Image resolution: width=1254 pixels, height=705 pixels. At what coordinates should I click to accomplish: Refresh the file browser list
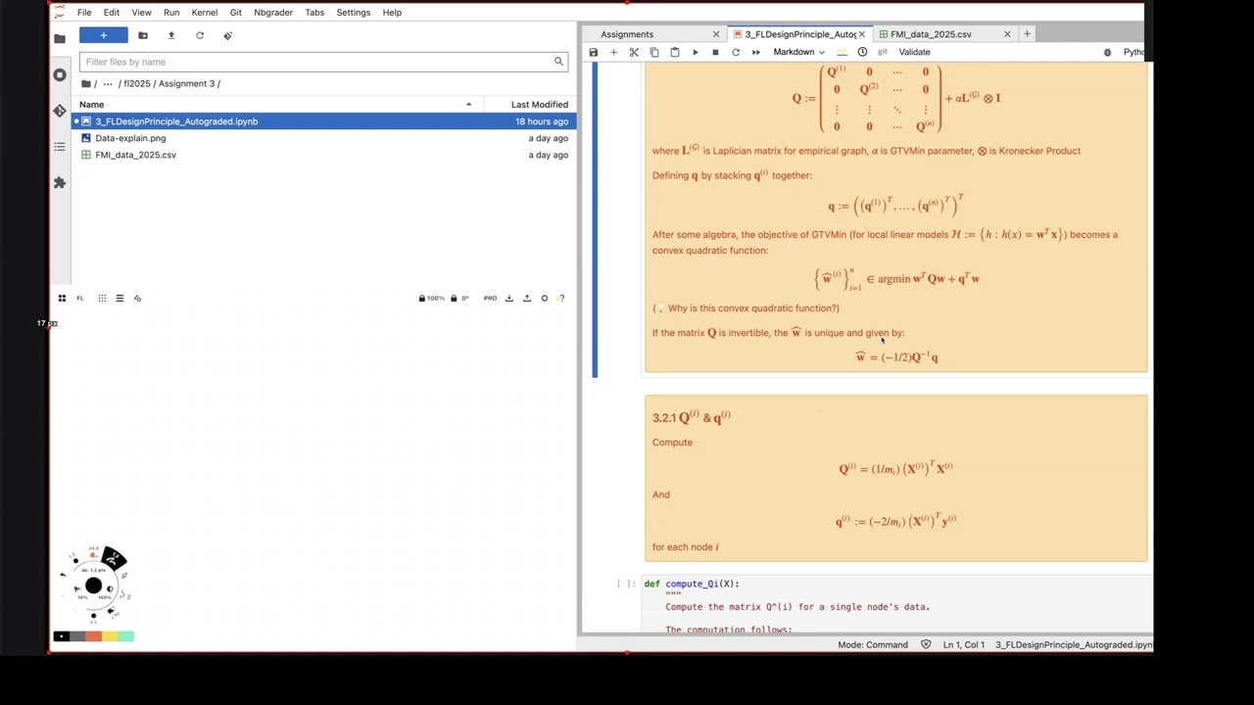tap(200, 35)
